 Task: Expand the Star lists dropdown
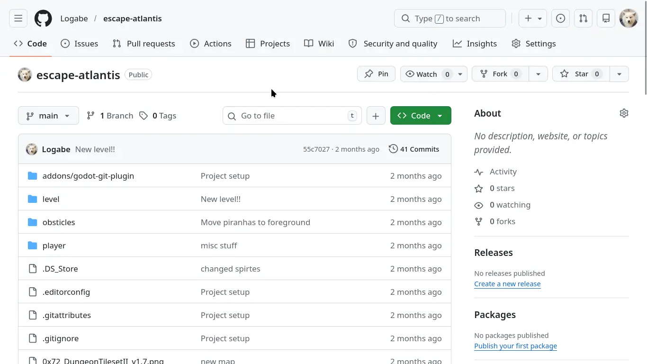619,74
